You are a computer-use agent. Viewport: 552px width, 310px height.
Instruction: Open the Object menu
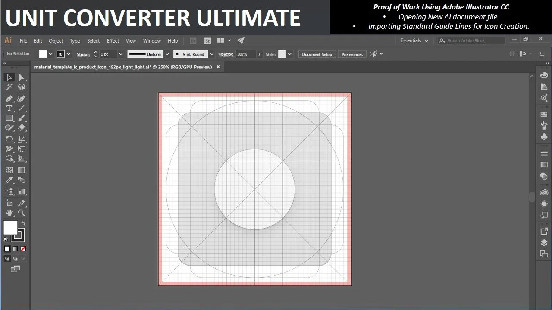(56, 41)
